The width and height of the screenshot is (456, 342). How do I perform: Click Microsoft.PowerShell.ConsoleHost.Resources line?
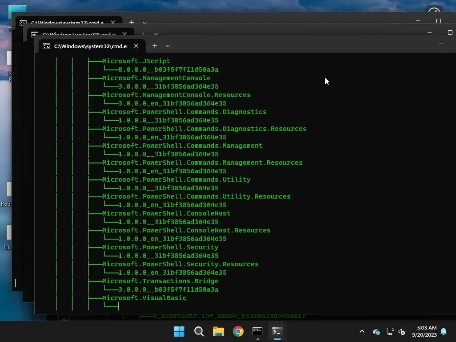[x=187, y=230]
